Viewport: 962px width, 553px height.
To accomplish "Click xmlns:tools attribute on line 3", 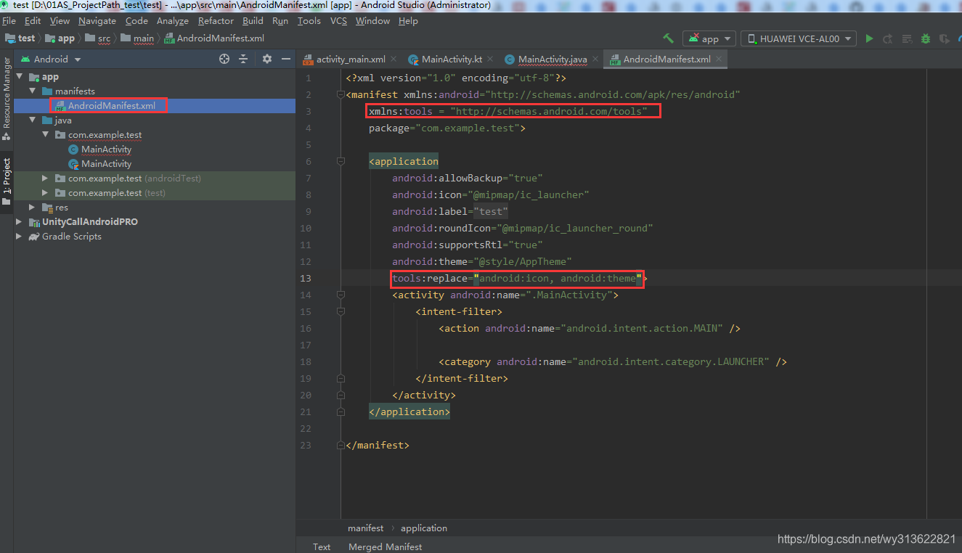I will pos(508,111).
